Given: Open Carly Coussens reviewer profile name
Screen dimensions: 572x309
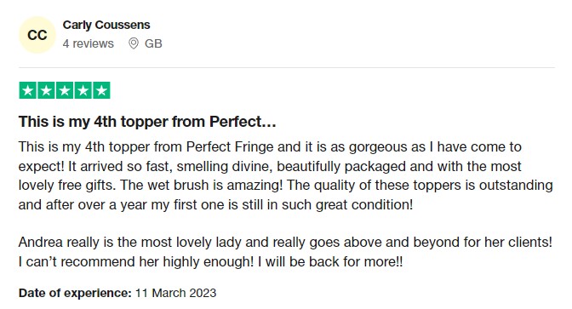Looking at the screenshot, I should (x=106, y=26).
